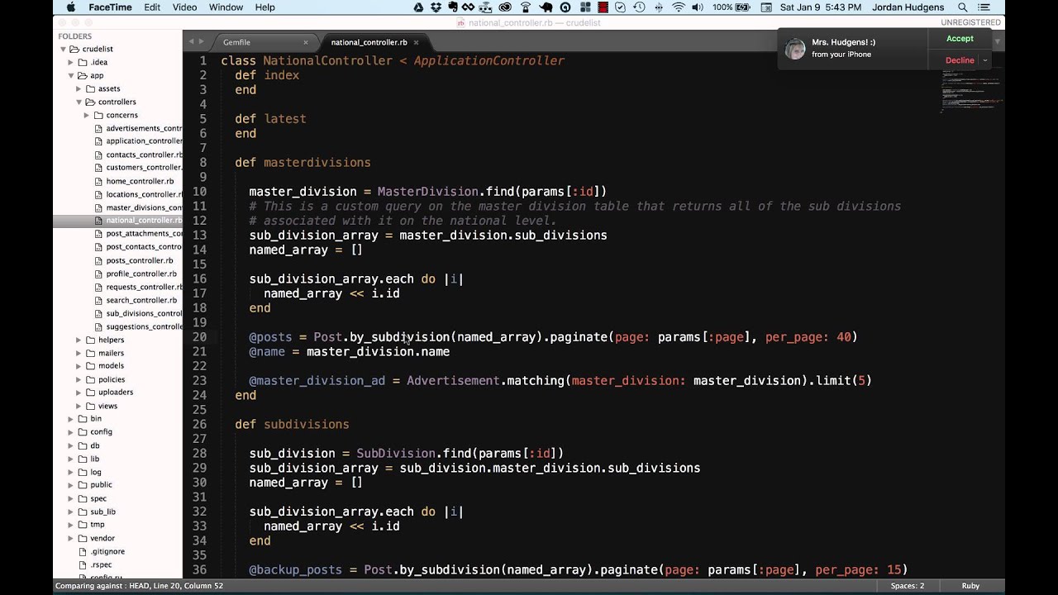Image resolution: width=1058 pixels, height=595 pixels.
Task: Collapse the controllers folder
Action: (x=79, y=102)
